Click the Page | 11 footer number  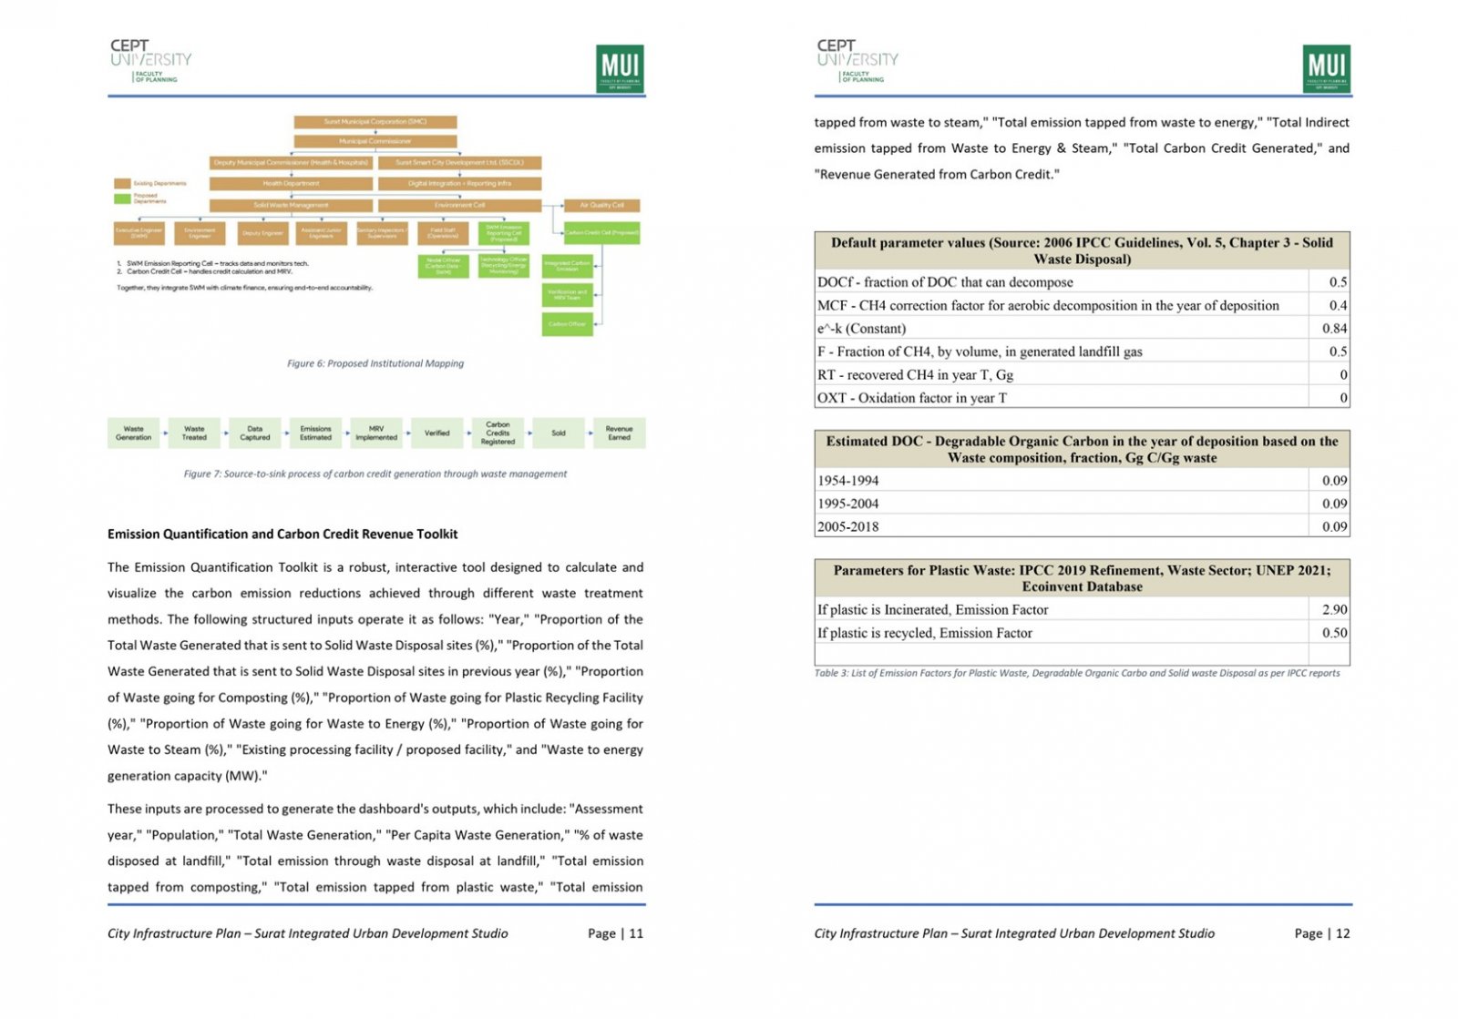[x=615, y=933]
